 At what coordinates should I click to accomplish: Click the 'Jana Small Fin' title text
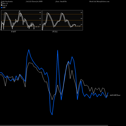[61, 2]
